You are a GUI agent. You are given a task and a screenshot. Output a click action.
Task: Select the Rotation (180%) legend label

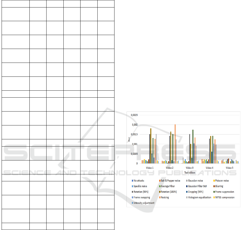coord(169,192)
